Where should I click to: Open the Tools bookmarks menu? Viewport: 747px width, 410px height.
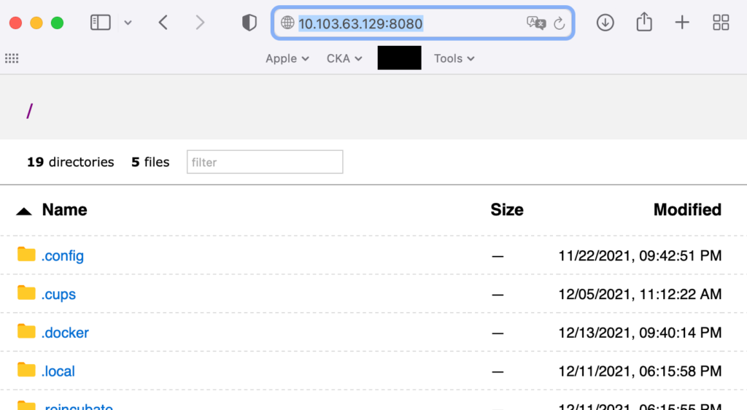454,58
